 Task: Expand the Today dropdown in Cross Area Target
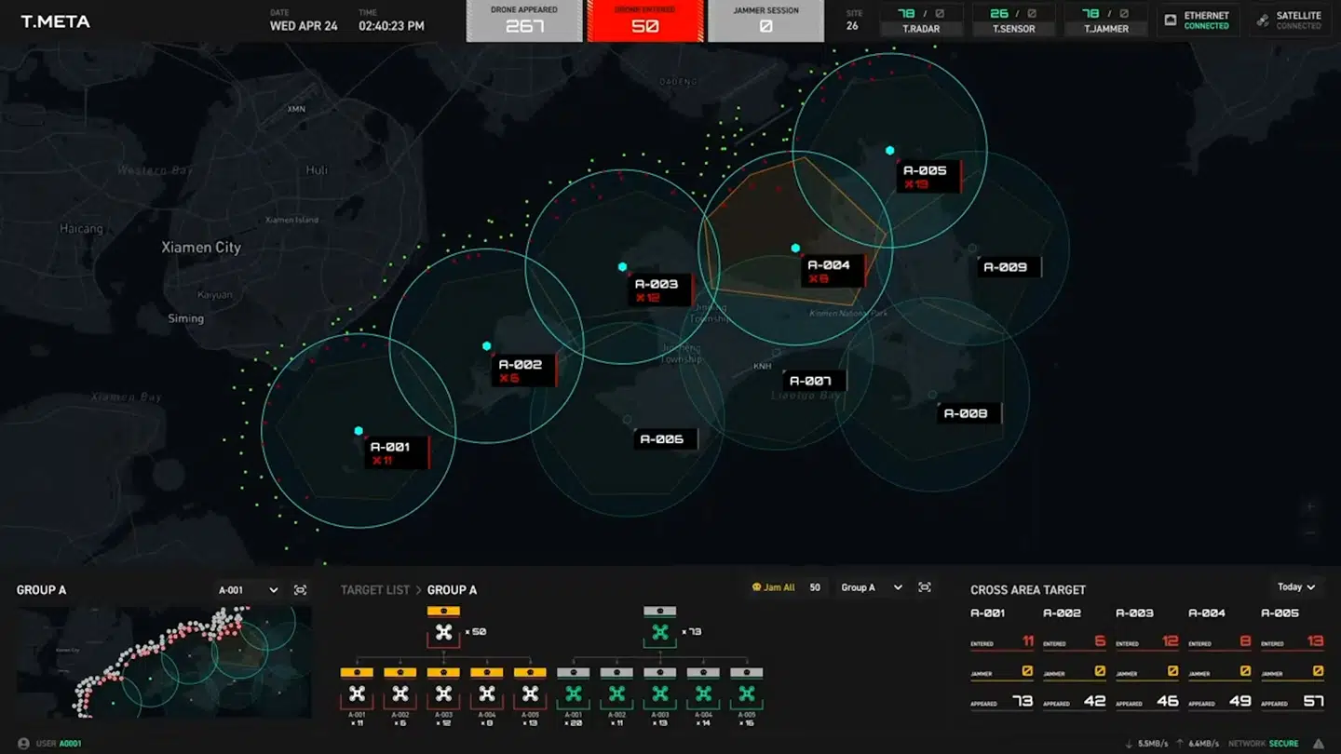pos(1296,587)
